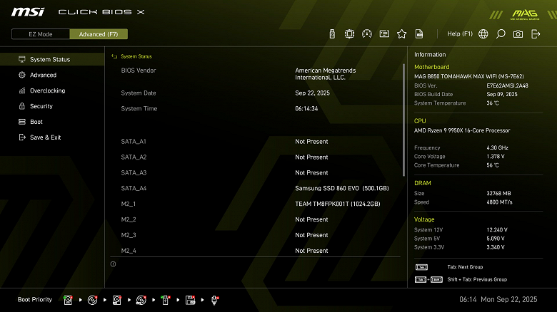The image size is (557, 312).
Task: Select the SATA_A1 row
Action: coord(256,142)
